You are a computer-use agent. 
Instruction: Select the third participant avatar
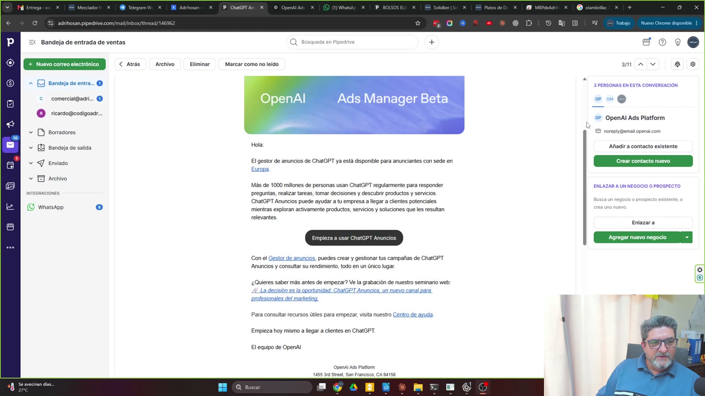(x=622, y=99)
